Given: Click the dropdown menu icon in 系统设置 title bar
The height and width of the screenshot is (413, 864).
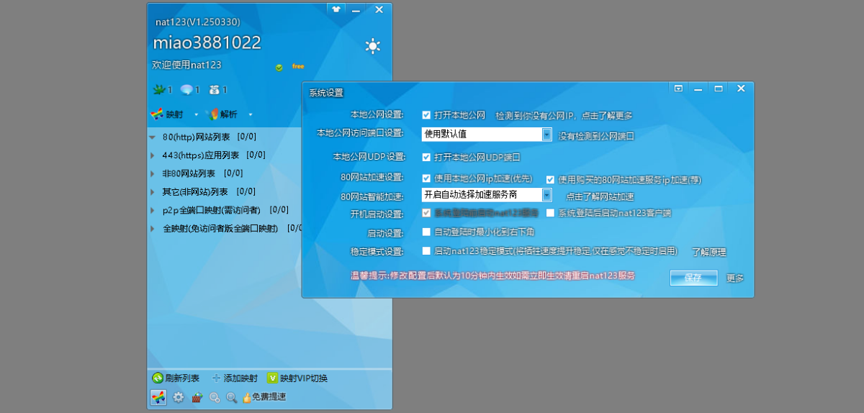Looking at the screenshot, I should [678, 88].
